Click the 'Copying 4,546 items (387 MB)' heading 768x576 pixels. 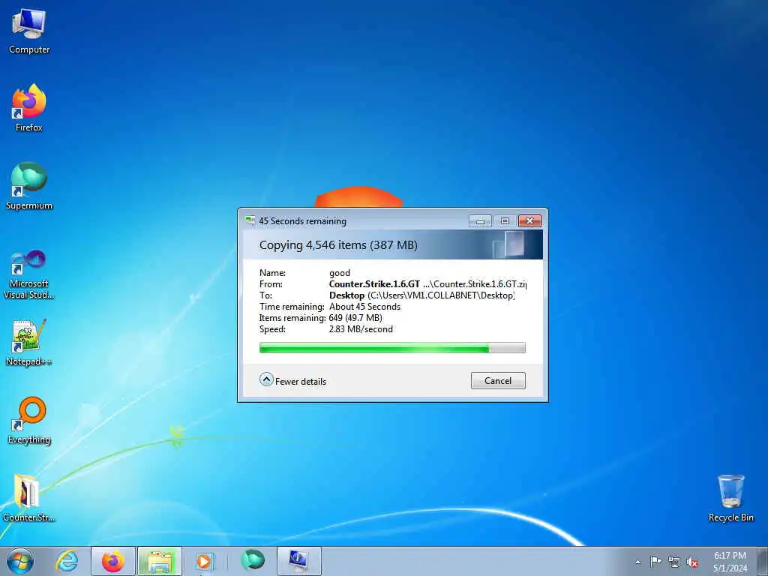click(338, 245)
